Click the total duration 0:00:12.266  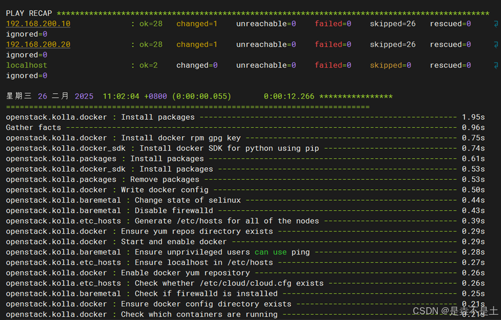[289, 96]
